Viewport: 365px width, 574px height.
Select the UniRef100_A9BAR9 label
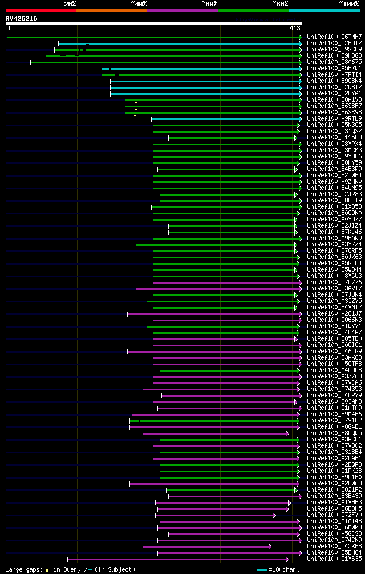[x=334, y=238]
